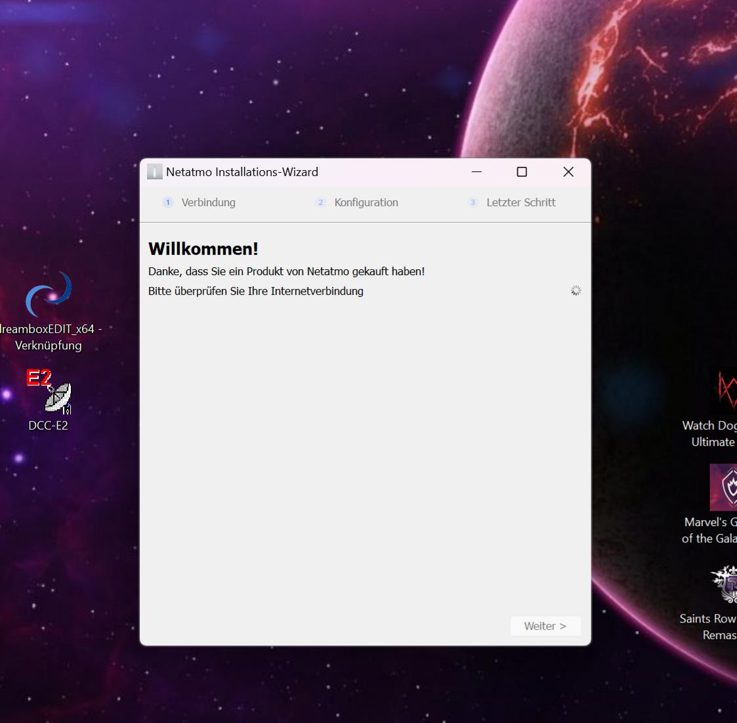Click the step number 2 circle
737x723 pixels.
pyautogui.click(x=320, y=202)
